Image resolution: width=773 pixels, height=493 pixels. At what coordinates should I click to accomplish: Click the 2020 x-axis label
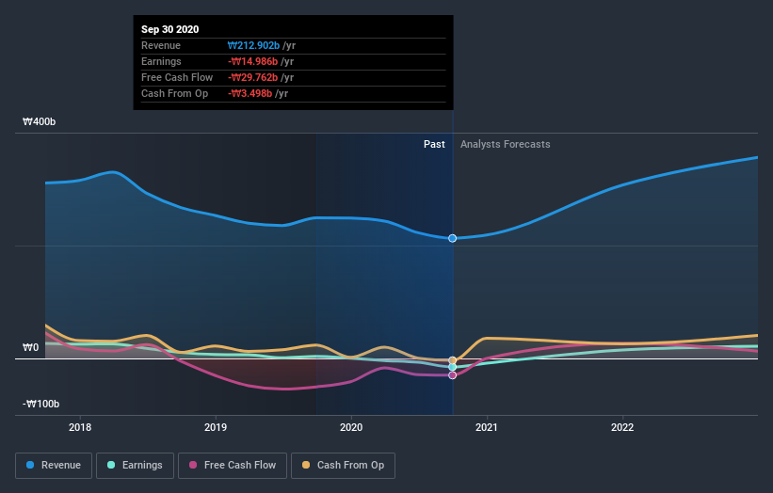(351, 427)
